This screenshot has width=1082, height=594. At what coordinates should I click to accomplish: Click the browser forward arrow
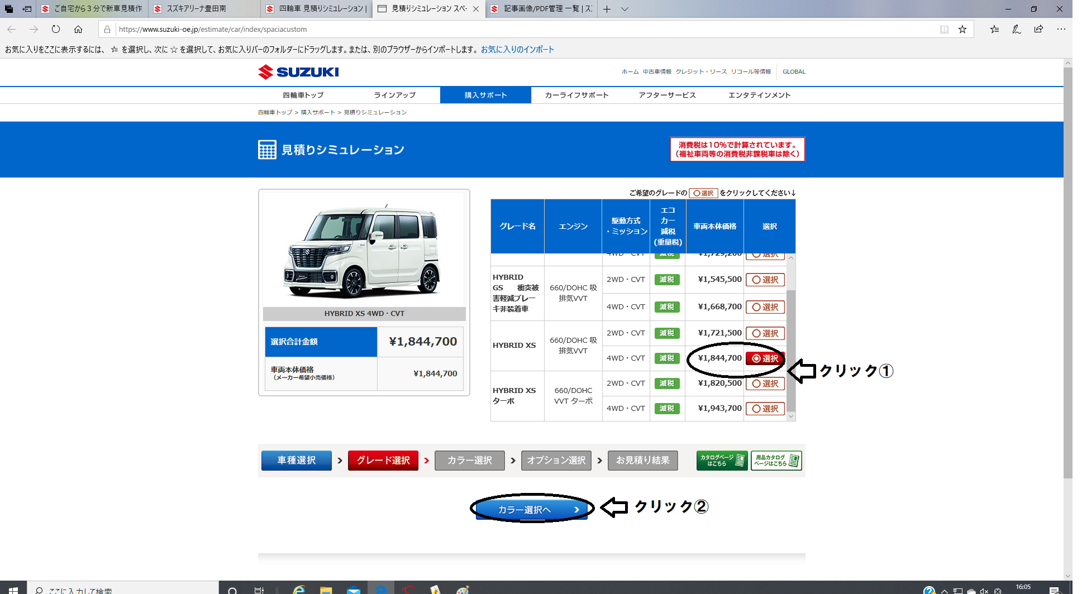coord(34,30)
